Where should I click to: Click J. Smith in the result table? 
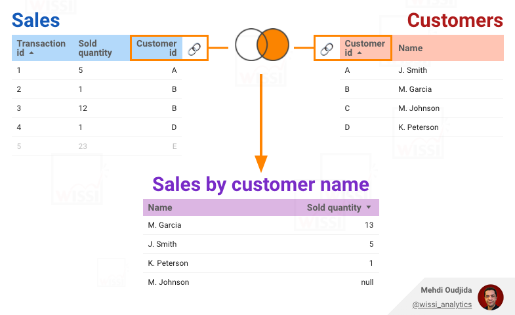pyautogui.click(x=162, y=244)
